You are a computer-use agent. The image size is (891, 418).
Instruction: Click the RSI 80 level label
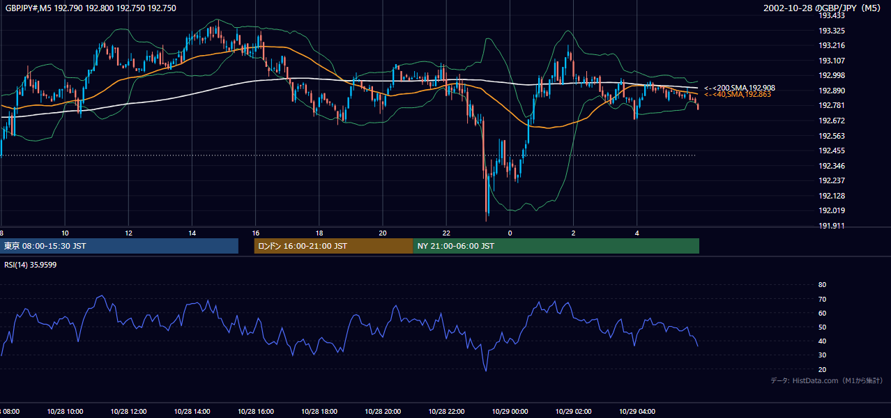tap(822, 285)
